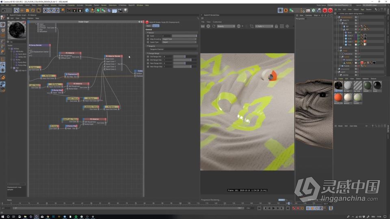Click the coordinate system cube icon
The width and height of the screenshot is (390, 219).
pos(62,11)
